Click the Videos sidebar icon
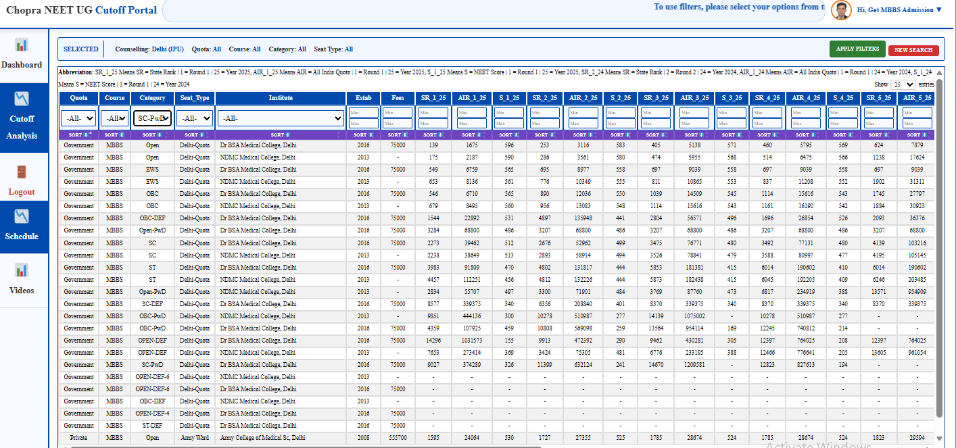Image resolution: width=956 pixels, height=448 pixels. click(22, 270)
